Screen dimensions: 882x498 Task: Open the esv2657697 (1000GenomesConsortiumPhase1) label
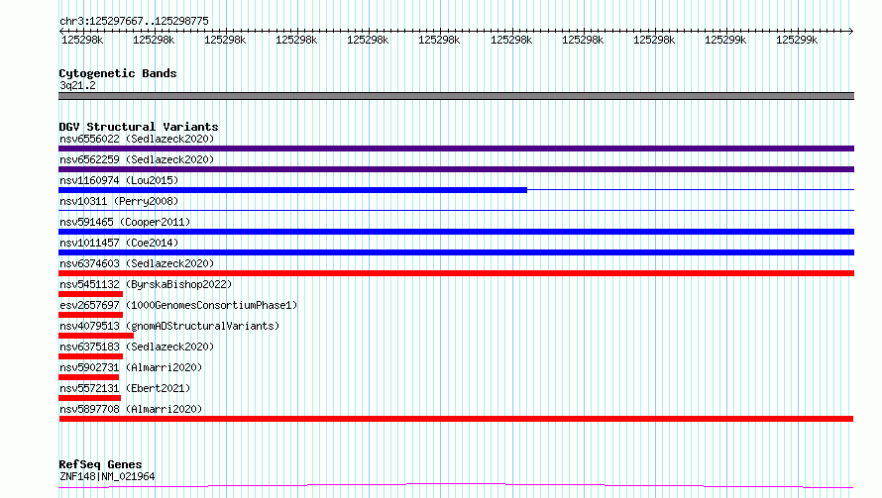coord(178,305)
